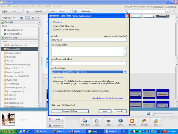Select folder tree view icon
The width and height of the screenshot is (178, 134).
click(33, 18)
